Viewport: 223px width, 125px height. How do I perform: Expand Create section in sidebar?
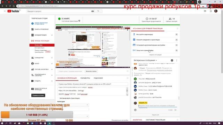[x=52, y=81]
